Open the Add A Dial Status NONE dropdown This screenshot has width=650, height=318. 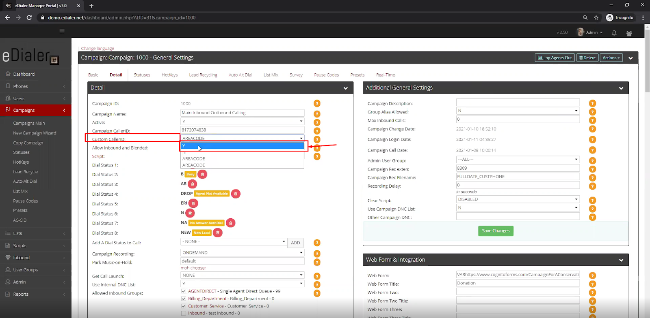click(234, 241)
